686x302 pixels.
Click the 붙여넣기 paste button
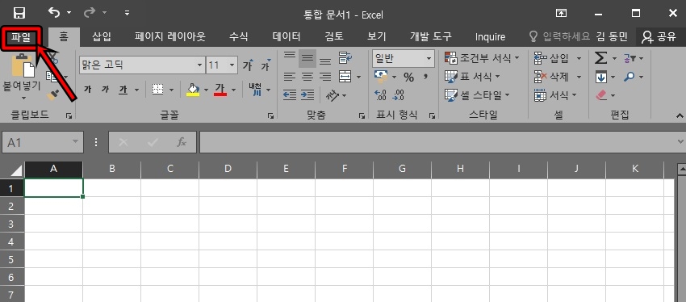[22, 77]
